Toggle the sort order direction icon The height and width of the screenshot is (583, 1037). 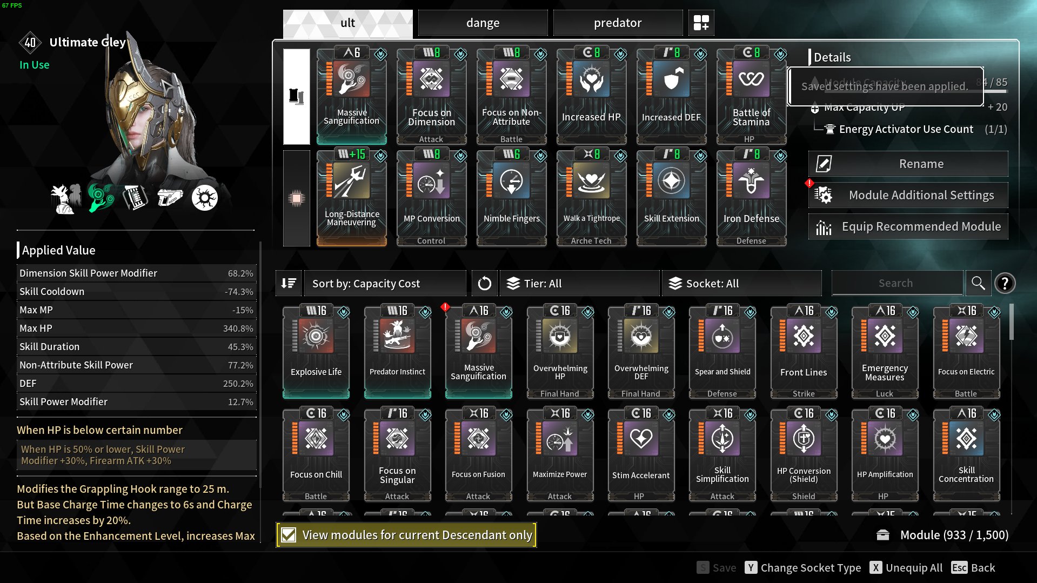point(289,283)
